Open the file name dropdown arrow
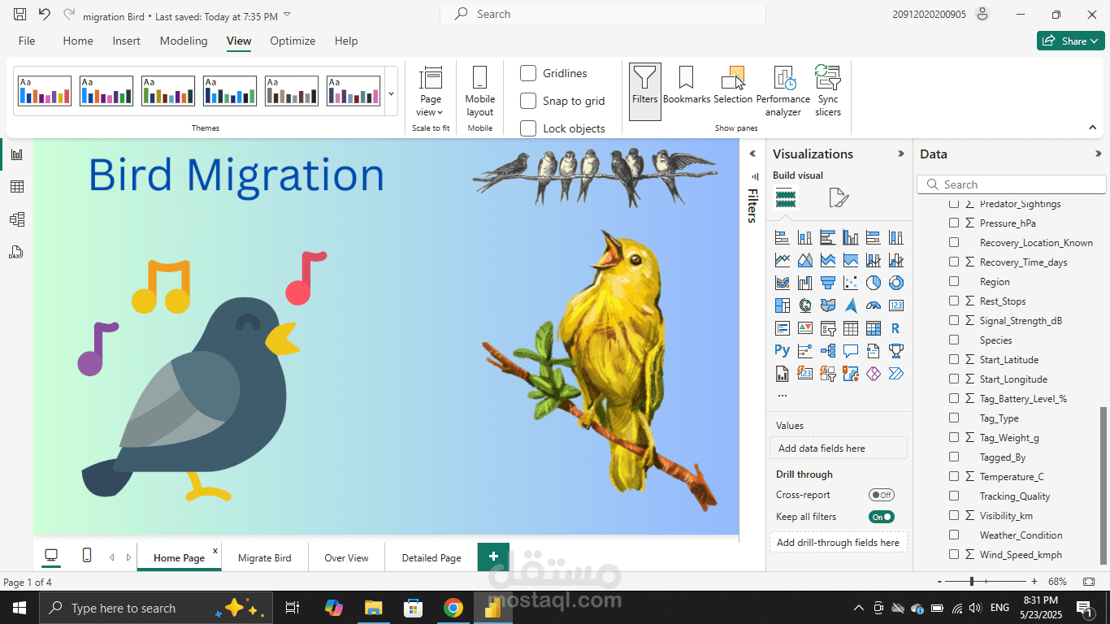The image size is (1110, 624). (x=287, y=15)
